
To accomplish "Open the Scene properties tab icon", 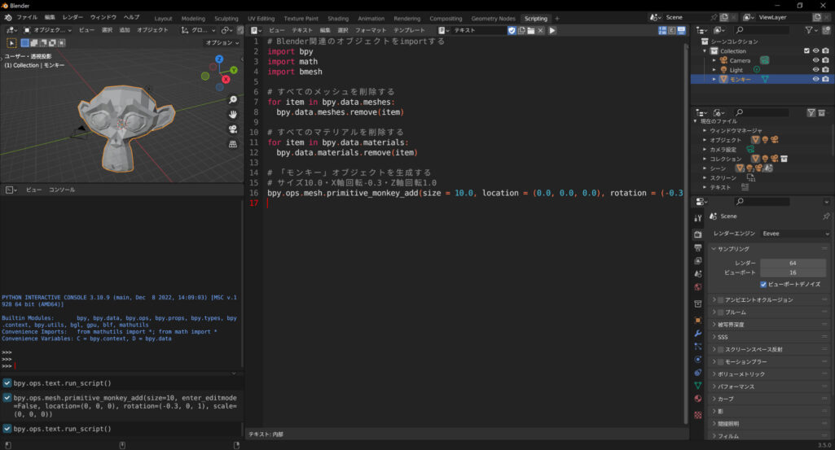I will point(698,274).
